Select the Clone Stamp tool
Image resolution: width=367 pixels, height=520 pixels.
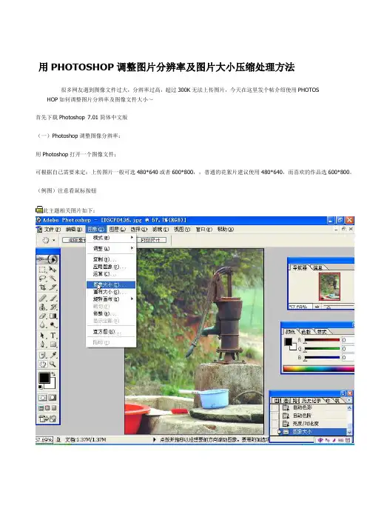tap(43, 307)
